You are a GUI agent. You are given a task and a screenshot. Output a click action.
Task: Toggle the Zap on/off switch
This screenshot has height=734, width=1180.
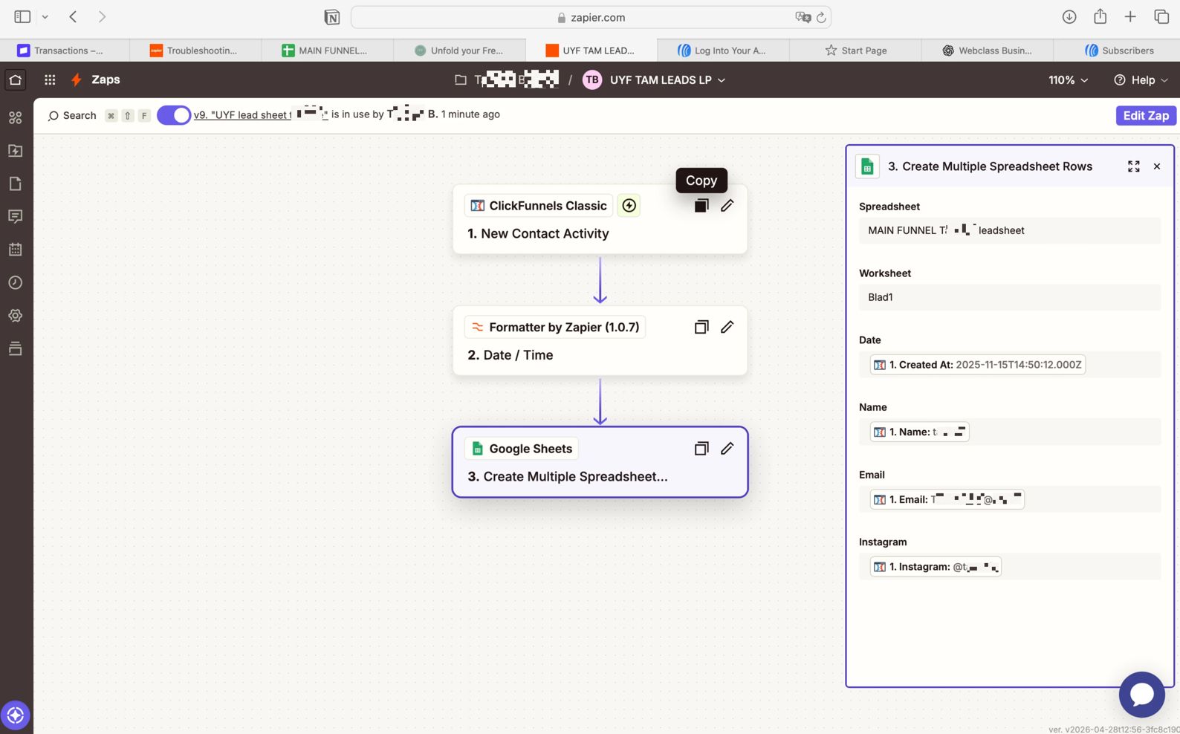point(174,115)
